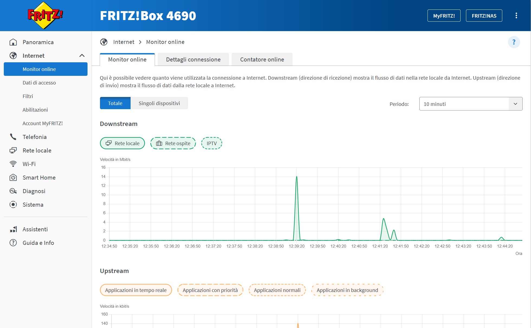Viewport: 531px width, 328px height.
Task: Toggle Applicazioni in tempo reale series
Action: [x=136, y=290]
